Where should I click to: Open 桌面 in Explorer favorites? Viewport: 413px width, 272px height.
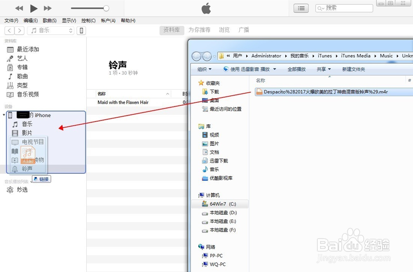point(214,101)
